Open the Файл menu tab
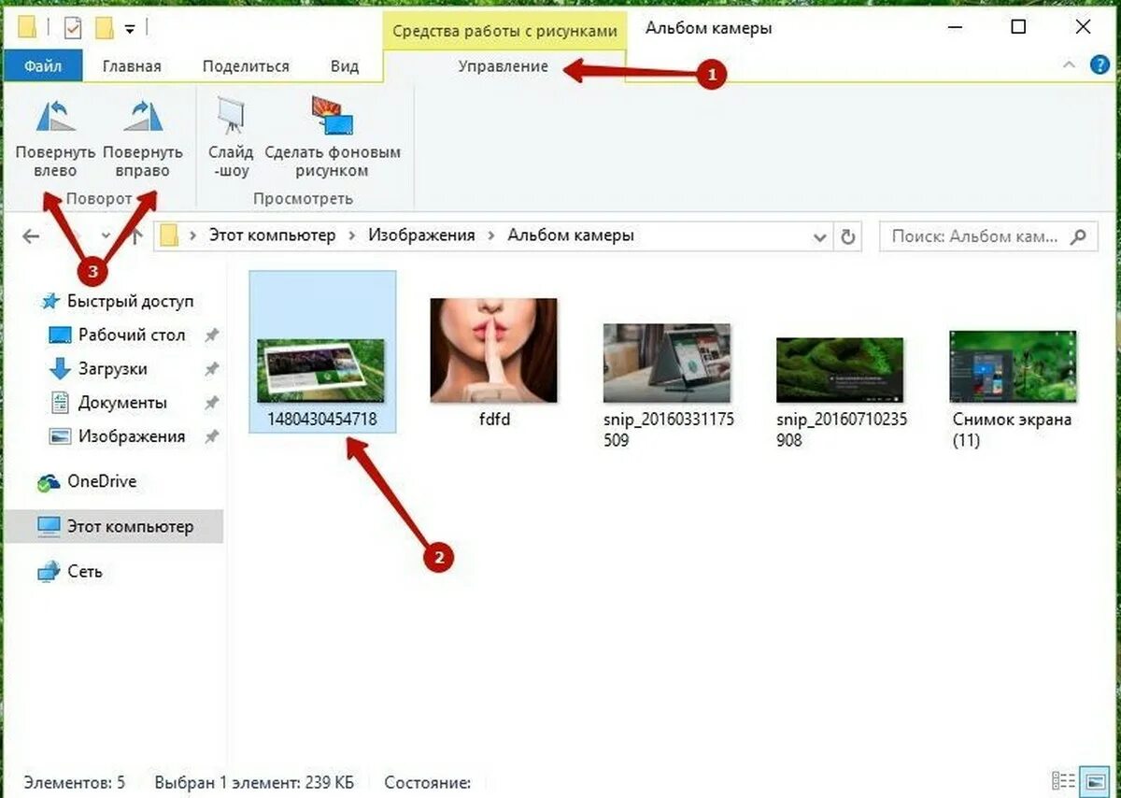The width and height of the screenshot is (1121, 798). pyautogui.click(x=43, y=65)
